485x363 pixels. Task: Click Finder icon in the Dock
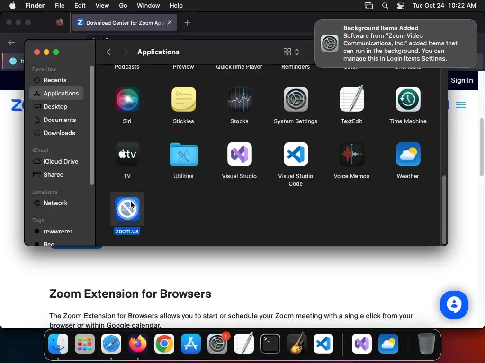(x=58, y=344)
